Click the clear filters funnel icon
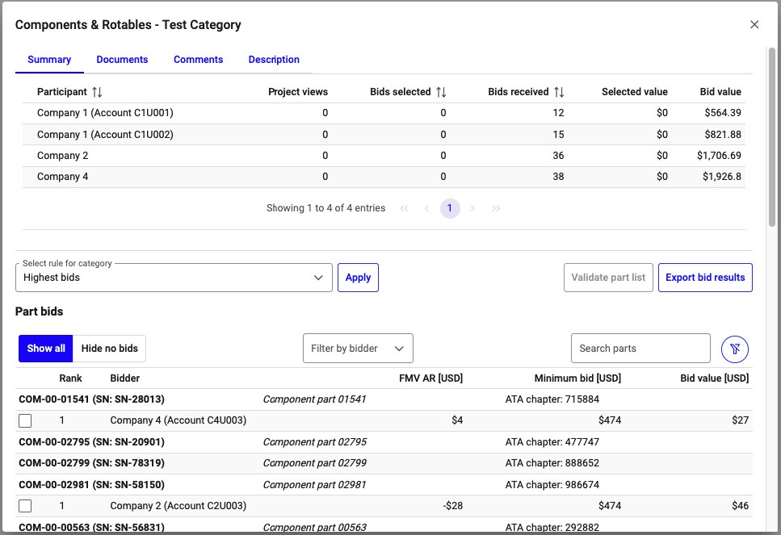The width and height of the screenshot is (781, 535). coord(734,349)
